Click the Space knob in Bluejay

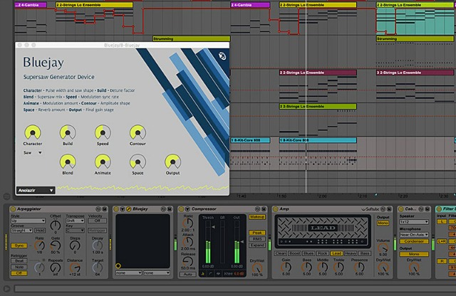tap(138, 162)
